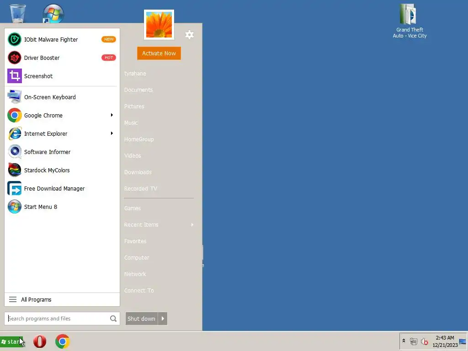Screen dimensions: 468x351
Task: Click the green start button
Action: (11, 342)
